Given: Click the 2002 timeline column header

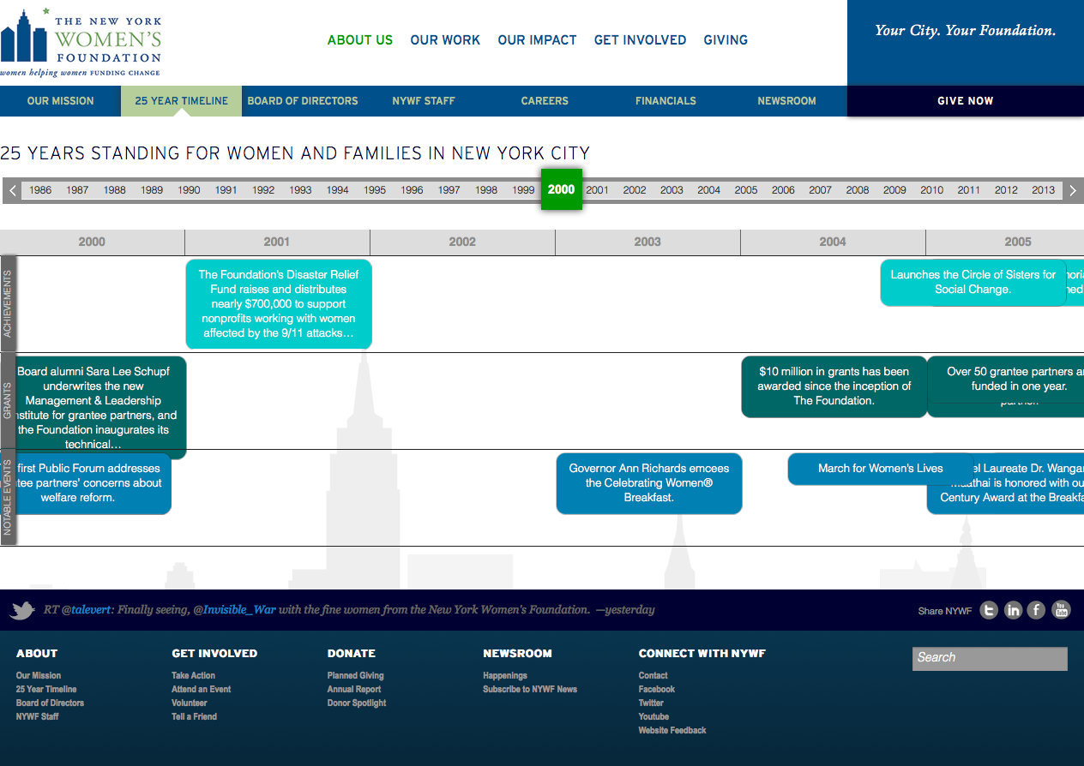Looking at the screenshot, I should coord(462,242).
